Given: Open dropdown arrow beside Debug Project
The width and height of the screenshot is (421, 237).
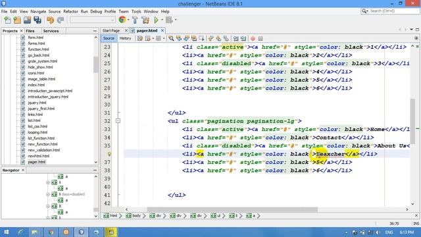Looking at the screenshot, I should pos(176,20).
